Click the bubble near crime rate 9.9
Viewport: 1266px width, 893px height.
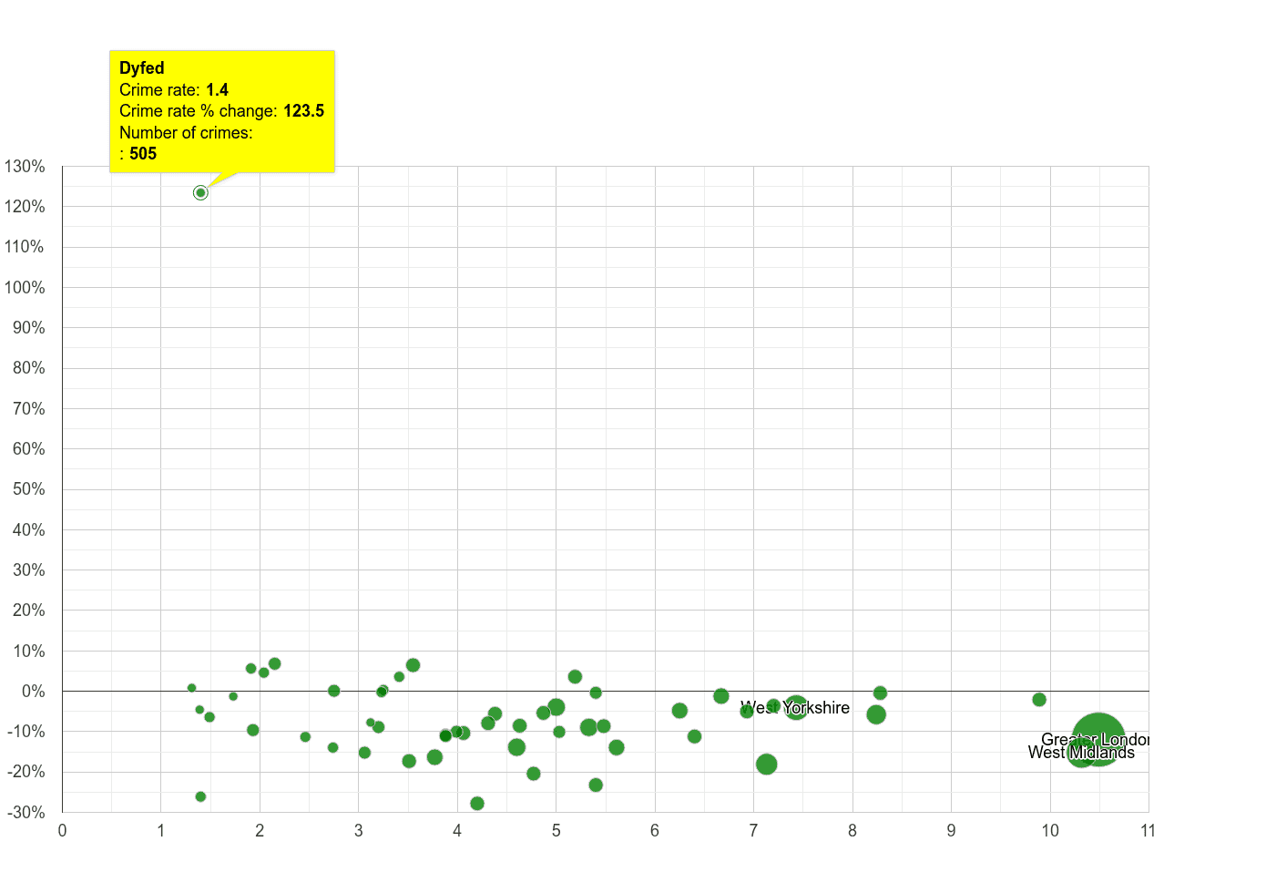1039,699
